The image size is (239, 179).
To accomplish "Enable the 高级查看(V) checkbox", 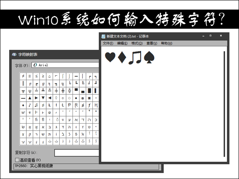I will (17, 160).
